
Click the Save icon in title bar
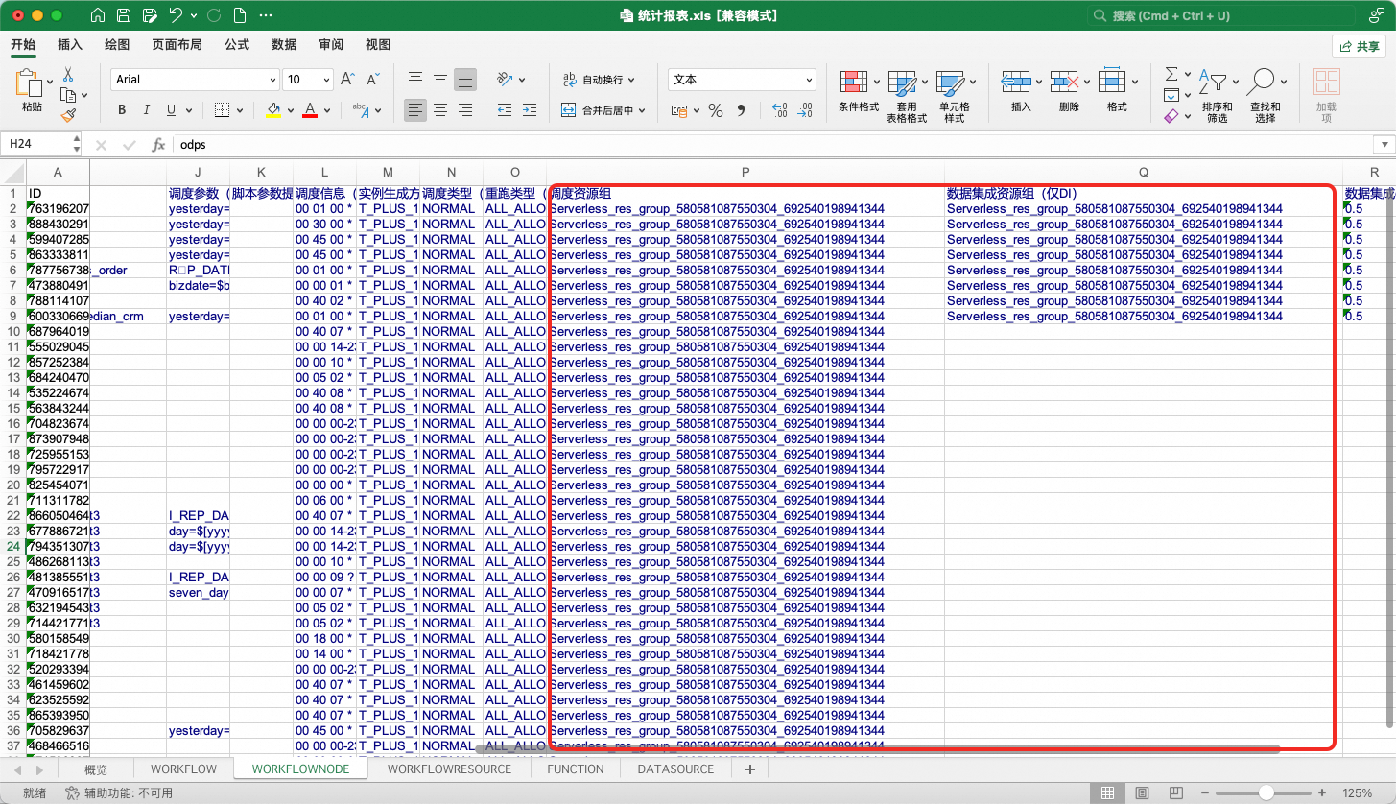click(123, 16)
